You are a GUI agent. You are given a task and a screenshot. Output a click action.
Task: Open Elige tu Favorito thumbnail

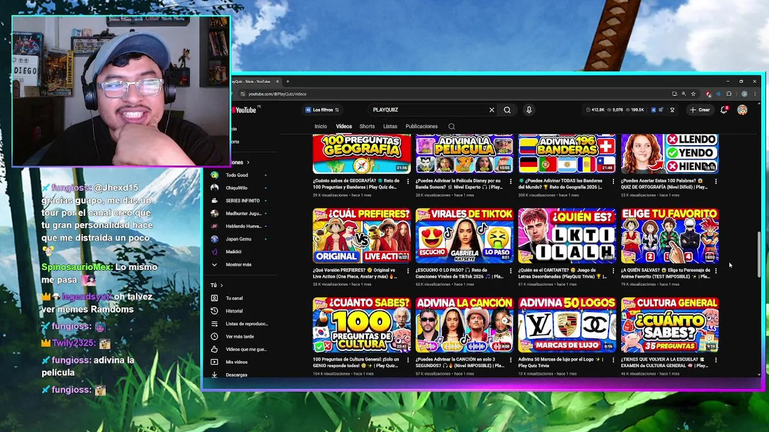[670, 236]
